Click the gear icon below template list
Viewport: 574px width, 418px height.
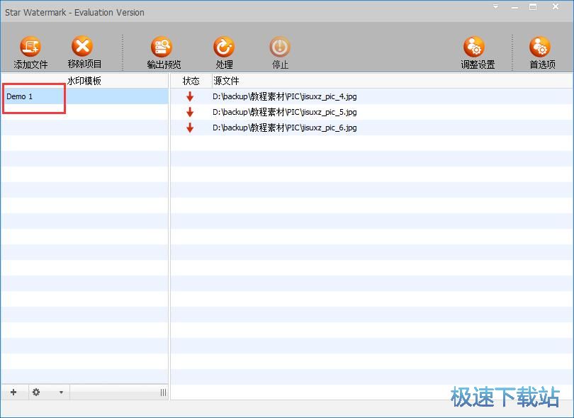(36, 392)
